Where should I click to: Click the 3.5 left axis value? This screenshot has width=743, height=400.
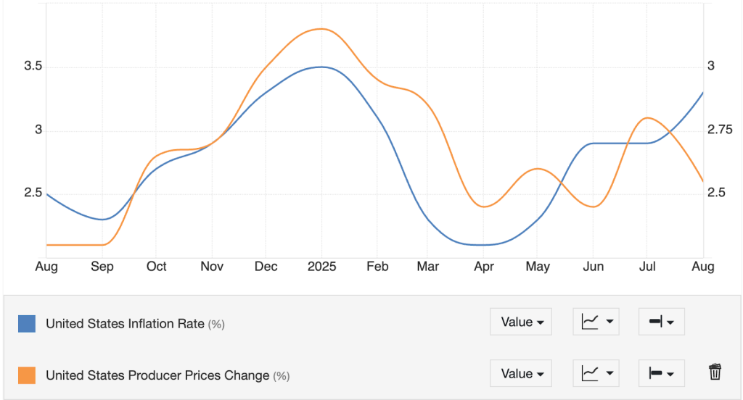[x=33, y=67]
